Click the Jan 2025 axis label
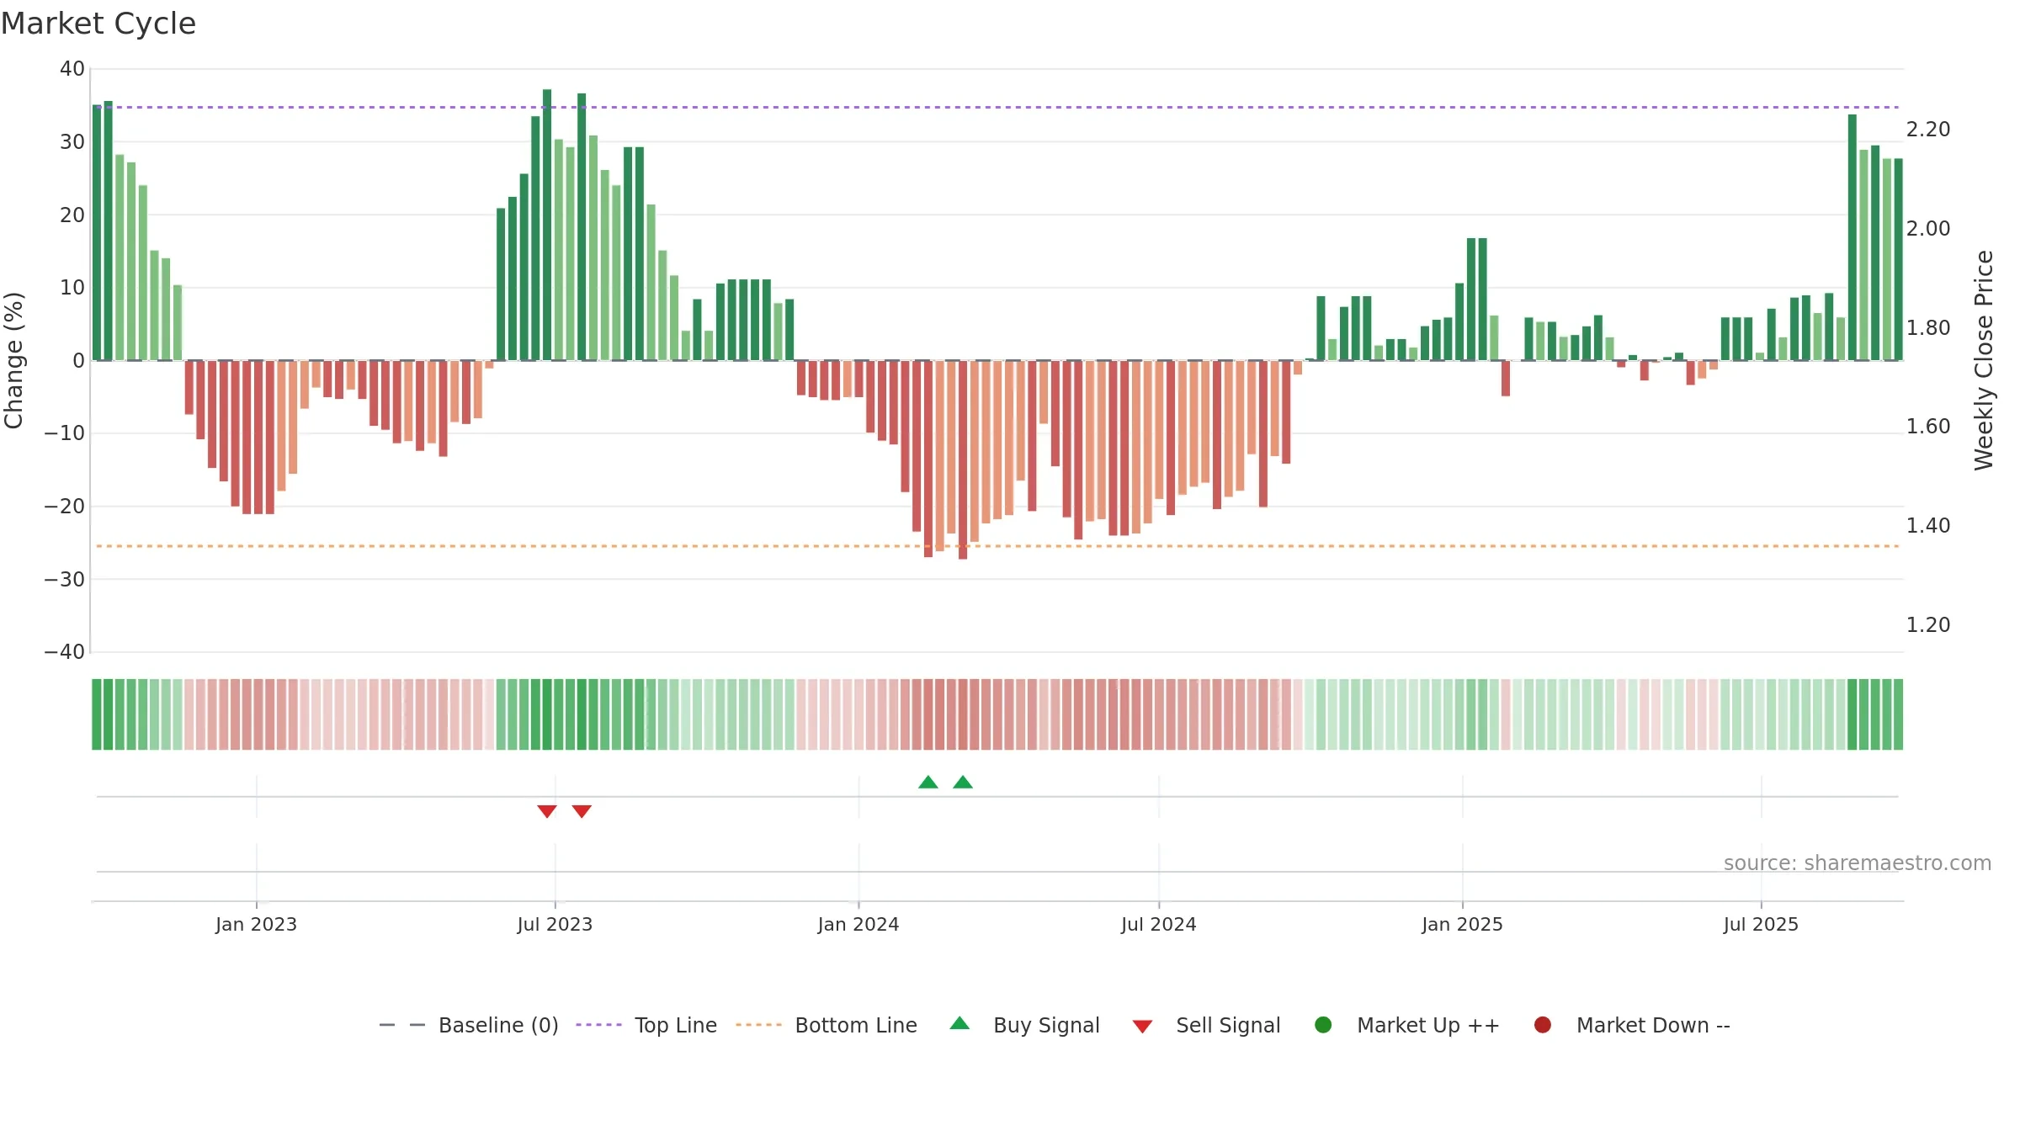 click(x=1462, y=925)
